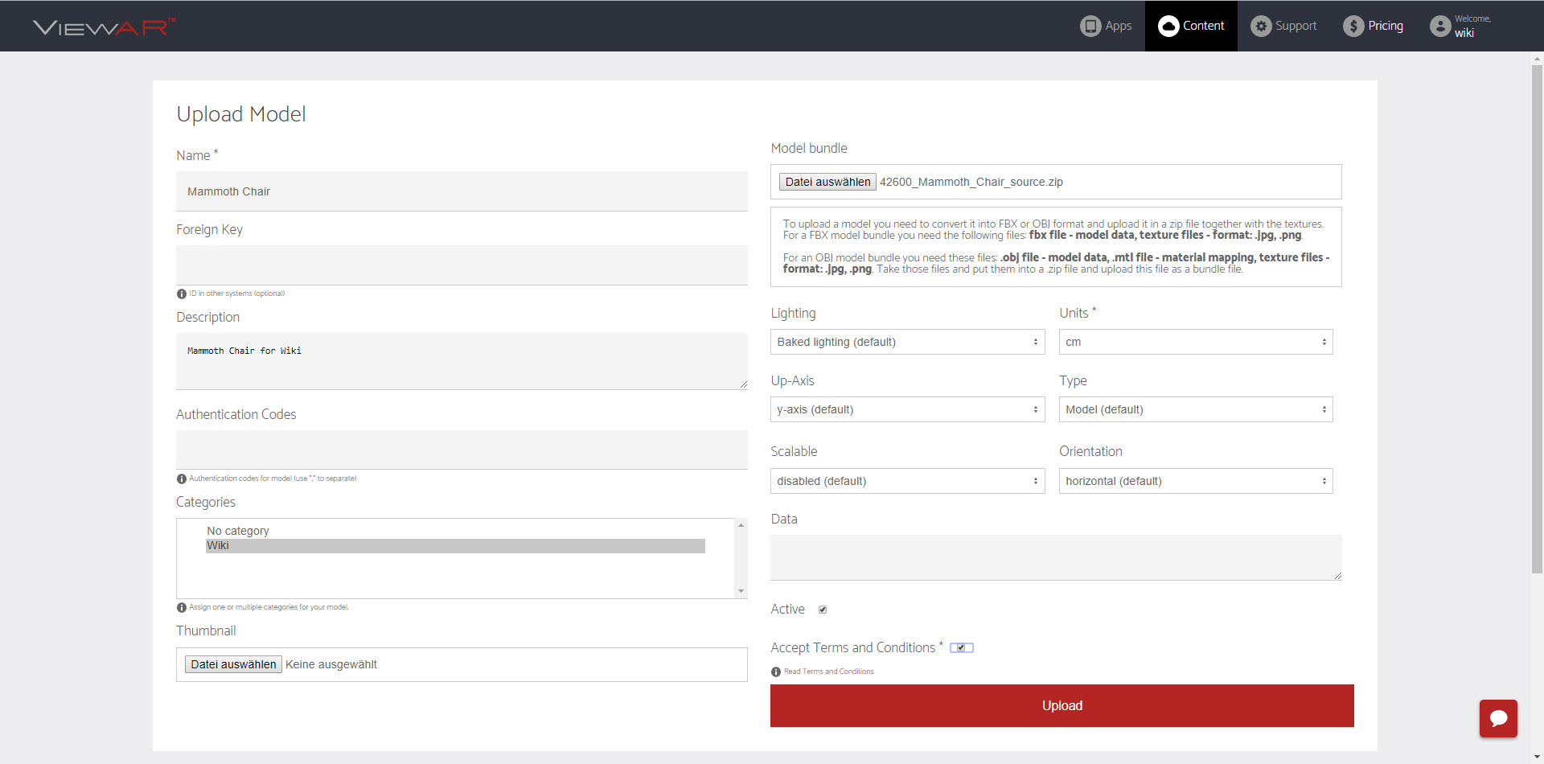Select Wiki in the Categories list
Viewport: 1544px width, 764px height.
[454, 546]
